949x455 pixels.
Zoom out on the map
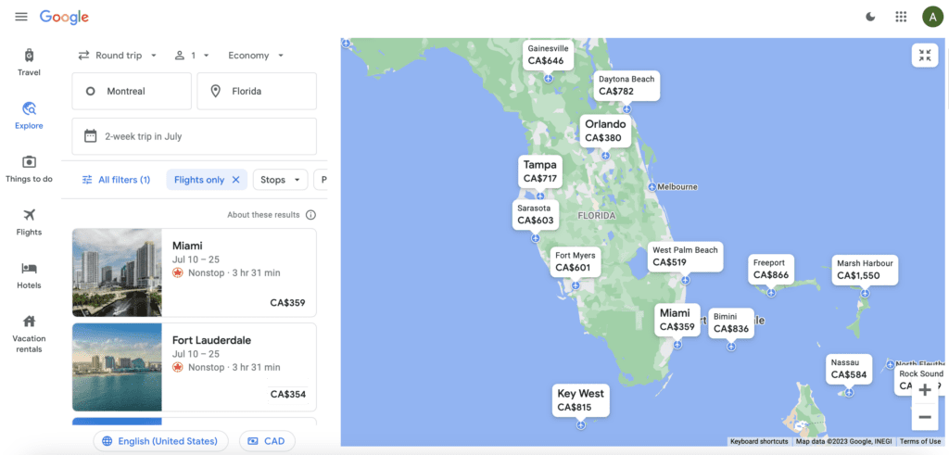click(924, 418)
